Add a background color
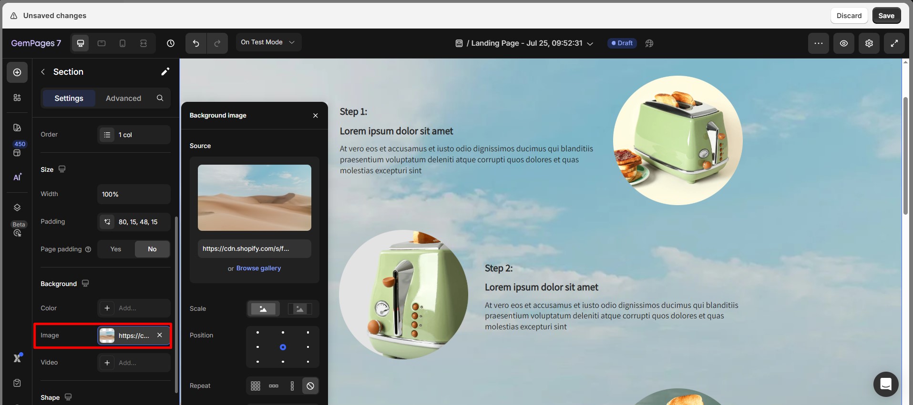Screen dimensions: 913x405 (x=134, y=308)
